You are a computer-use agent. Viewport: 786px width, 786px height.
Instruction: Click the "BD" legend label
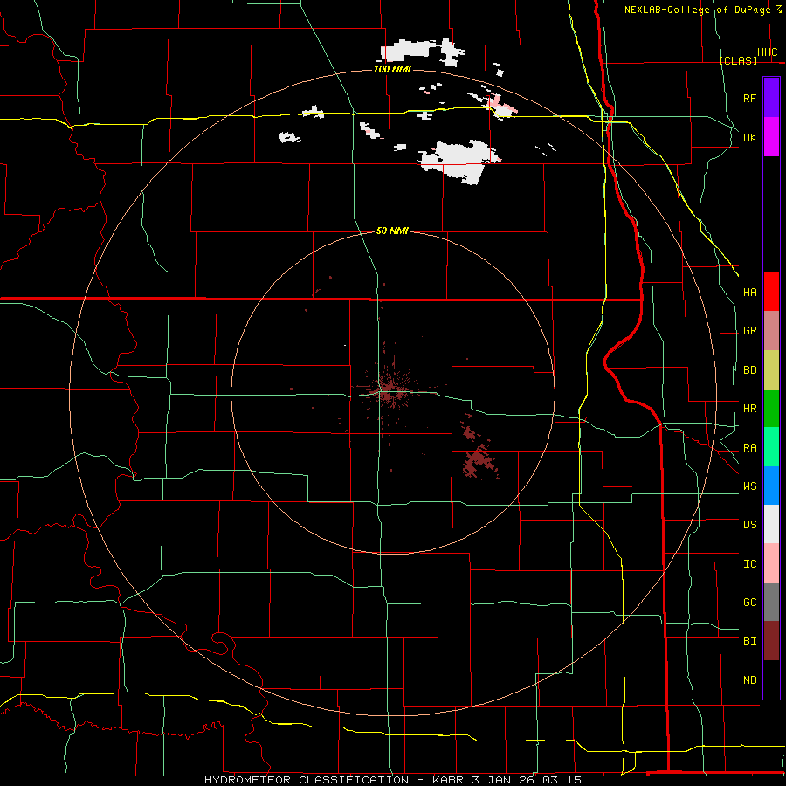(x=749, y=370)
